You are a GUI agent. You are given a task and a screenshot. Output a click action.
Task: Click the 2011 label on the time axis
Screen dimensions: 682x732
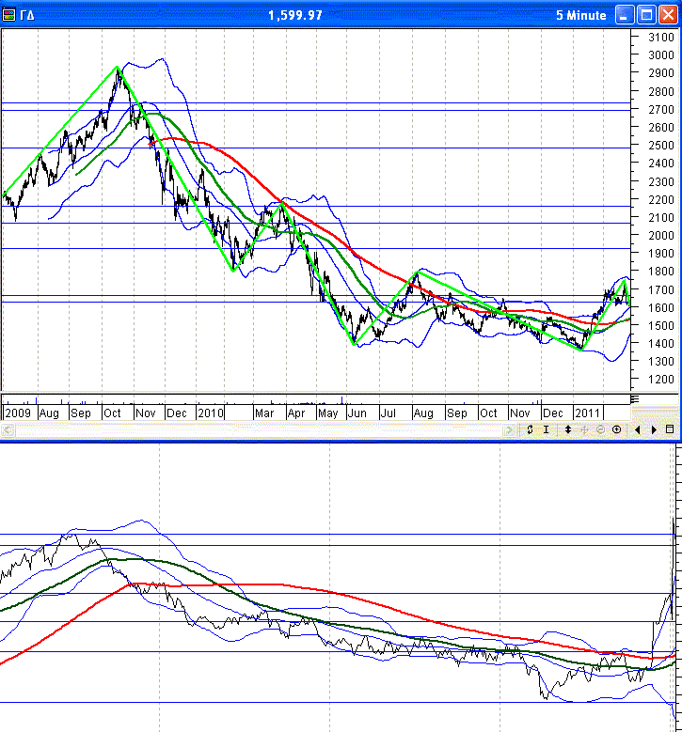coord(587,413)
